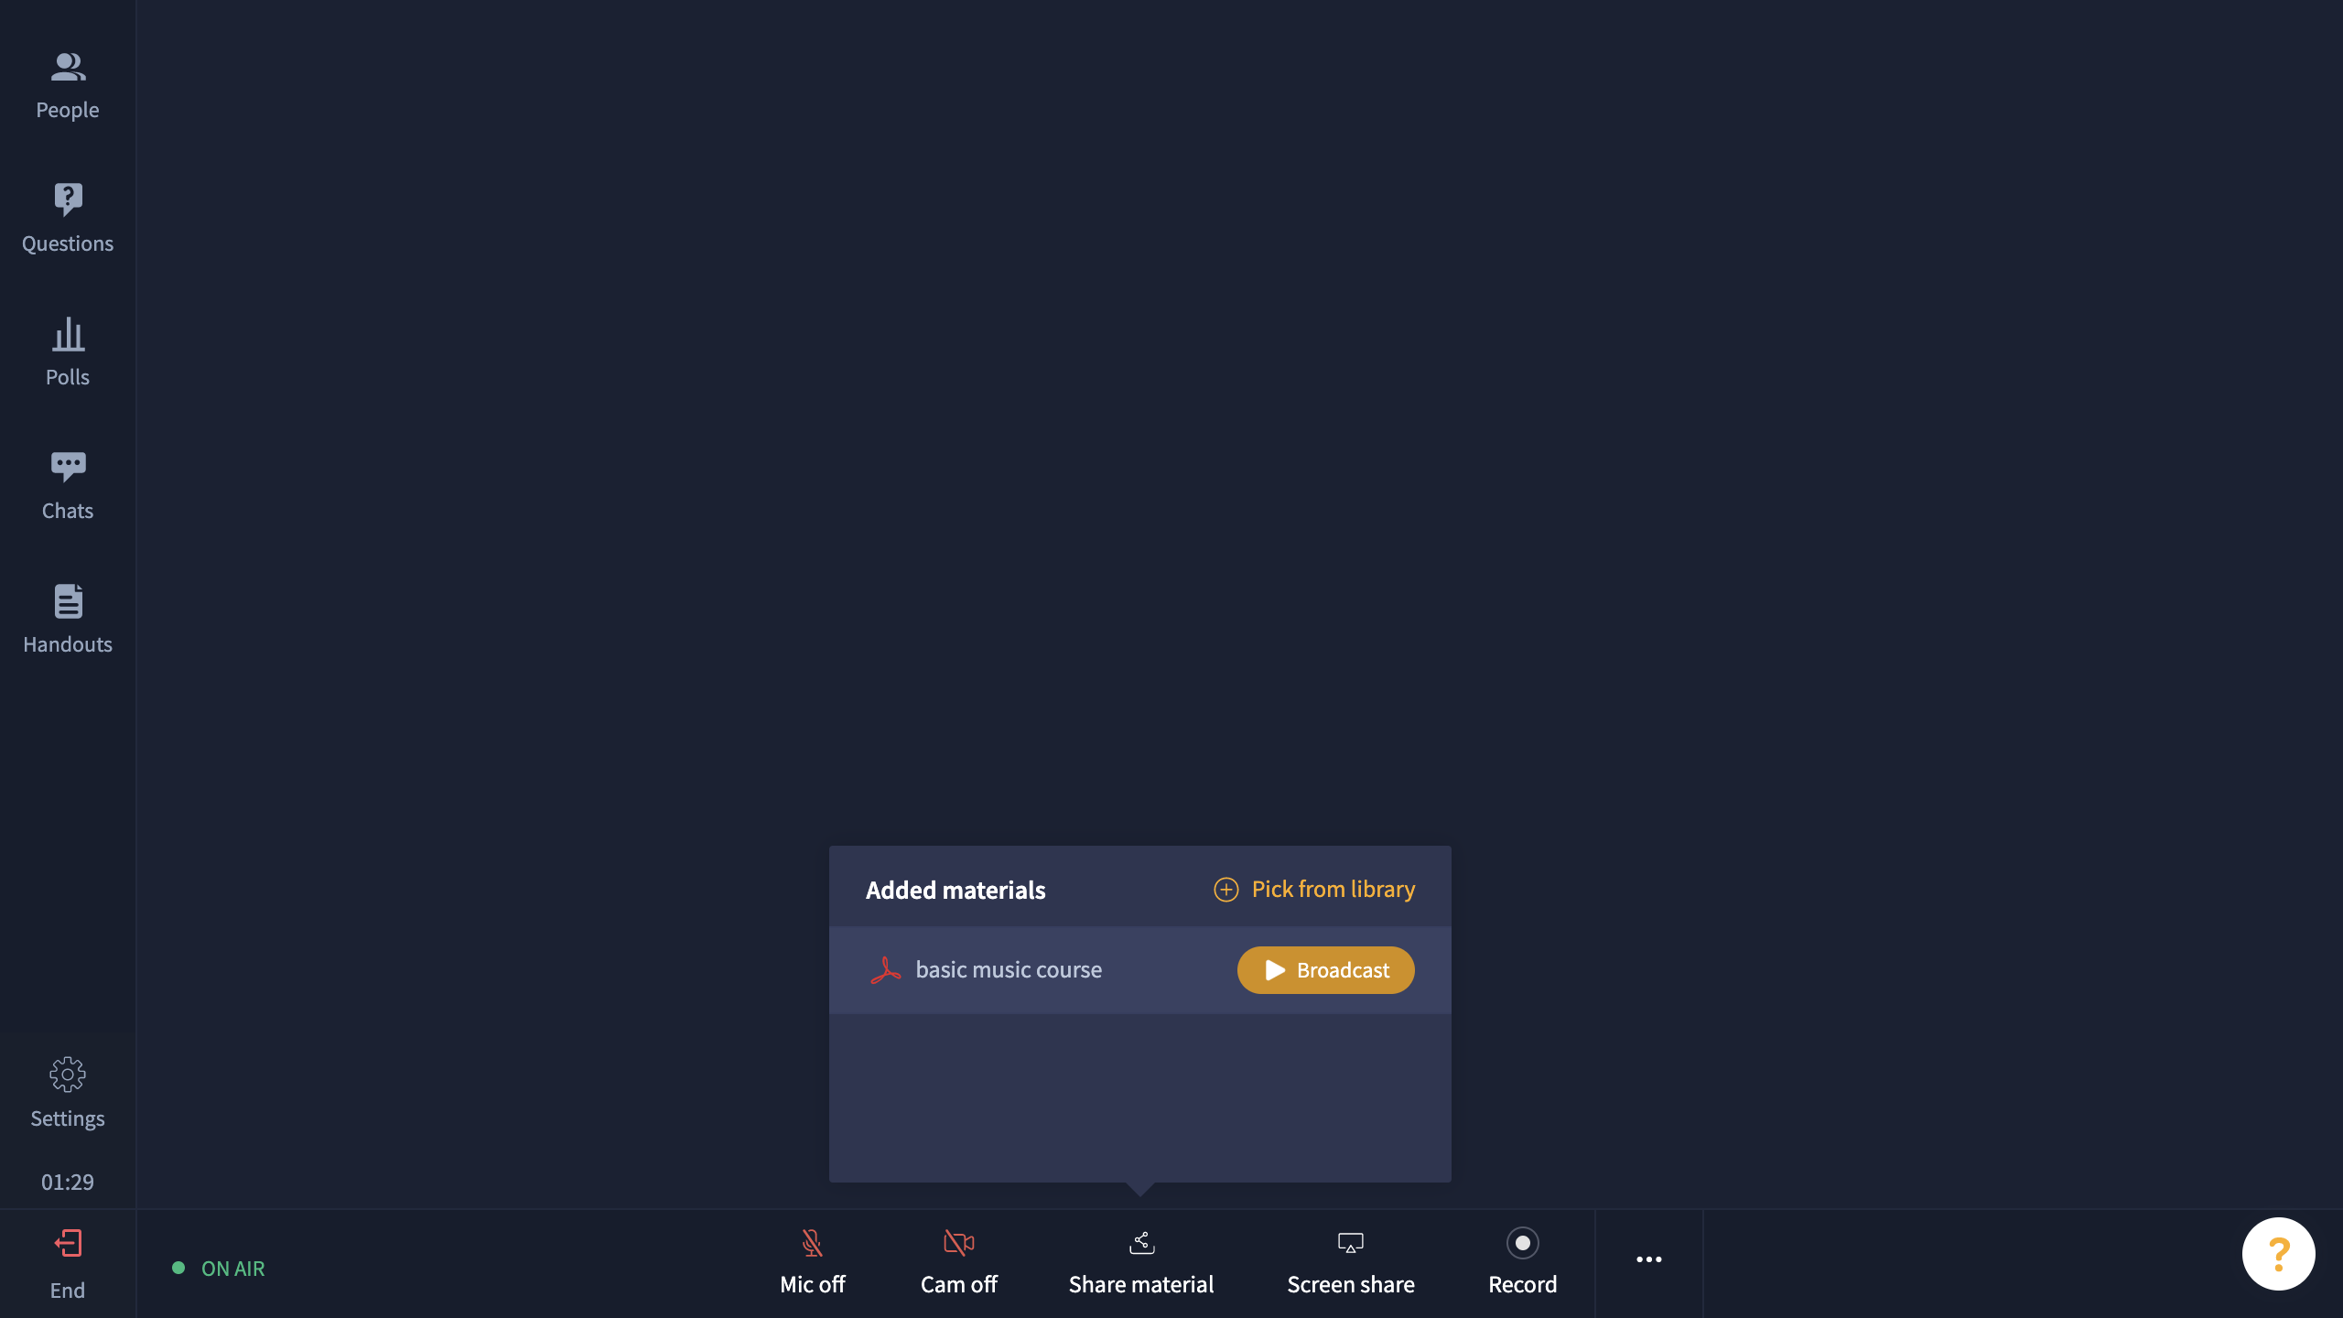The height and width of the screenshot is (1318, 2343).
Task: Open the Handouts panel
Action: [68, 620]
